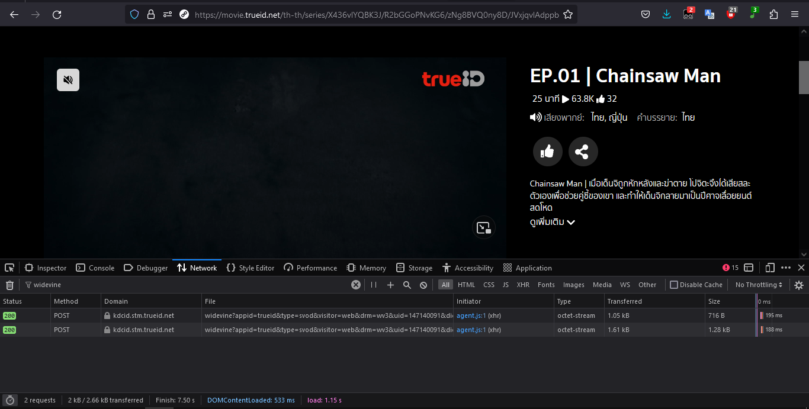Open the extension icon with badge 2
This screenshot has width=809, height=409.
click(x=688, y=13)
